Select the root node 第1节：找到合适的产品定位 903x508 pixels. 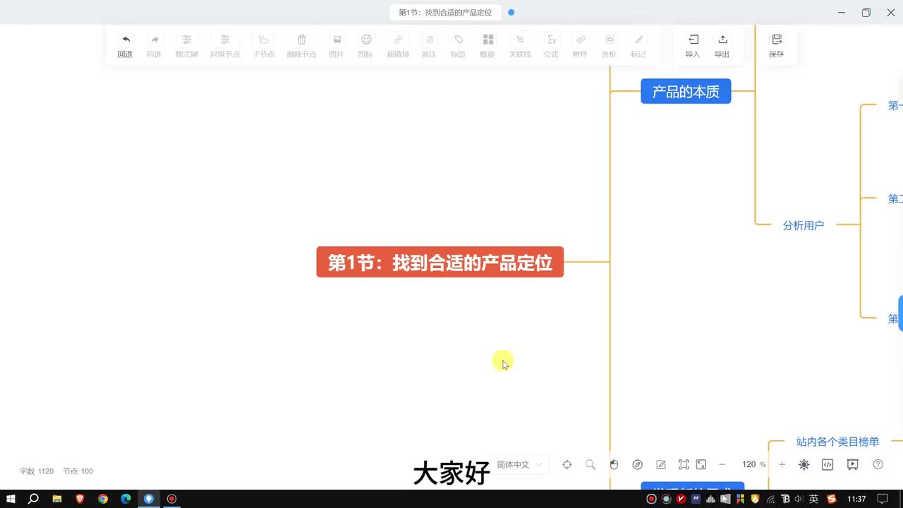point(440,262)
